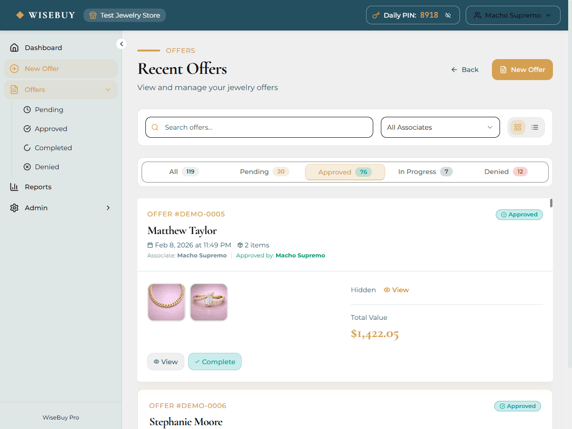Click the gold chain necklace thumbnail

(166, 302)
